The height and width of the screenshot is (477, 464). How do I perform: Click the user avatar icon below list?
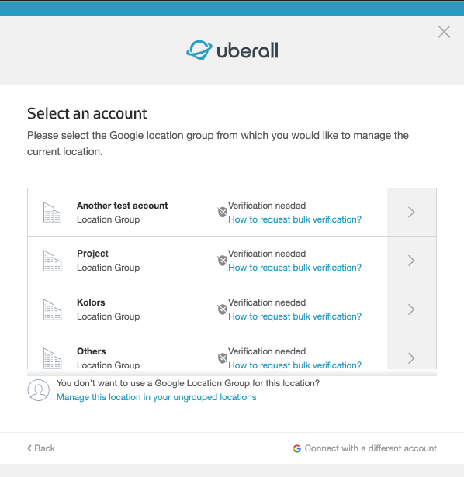[38, 390]
